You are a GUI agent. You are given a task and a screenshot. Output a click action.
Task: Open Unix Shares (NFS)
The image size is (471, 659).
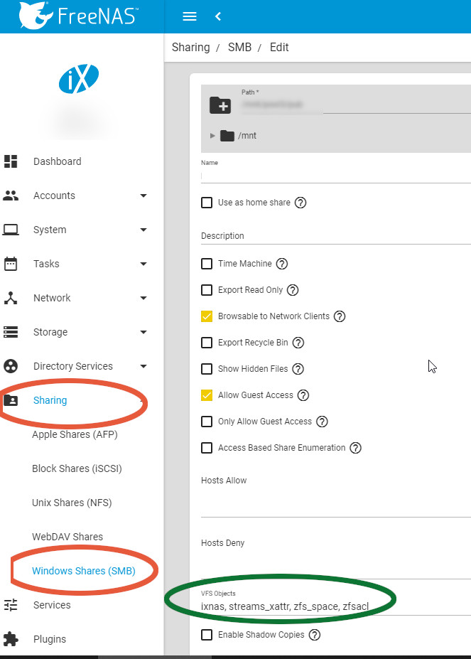coord(72,503)
